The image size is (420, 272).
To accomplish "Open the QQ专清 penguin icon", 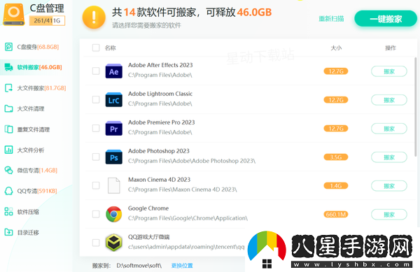I will click(x=8, y=191).
